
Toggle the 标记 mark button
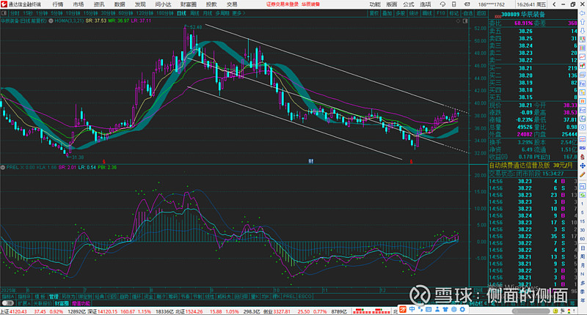click(x=453, y=13)
